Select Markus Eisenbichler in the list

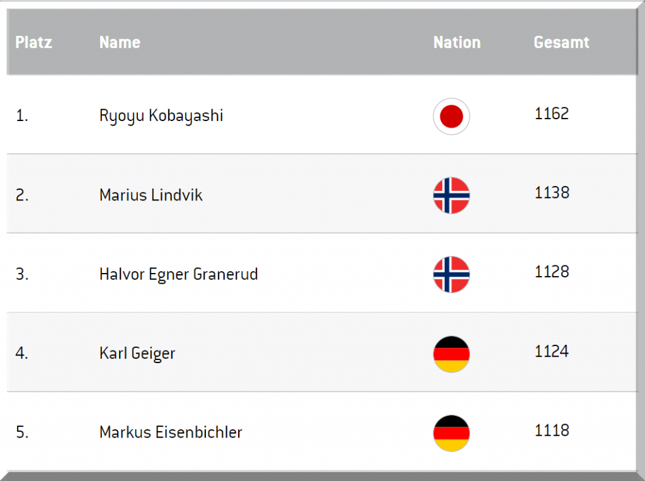click(x=171, y=432)
